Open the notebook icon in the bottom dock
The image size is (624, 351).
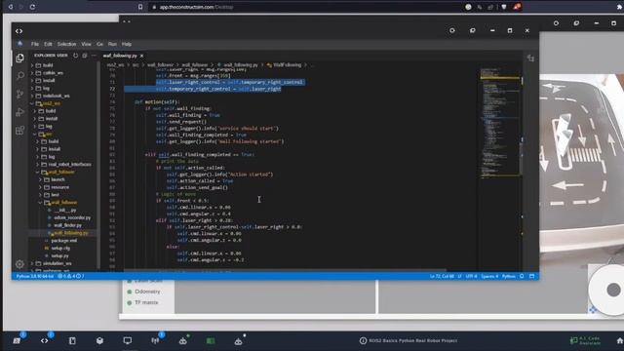[x=72, y=340]
